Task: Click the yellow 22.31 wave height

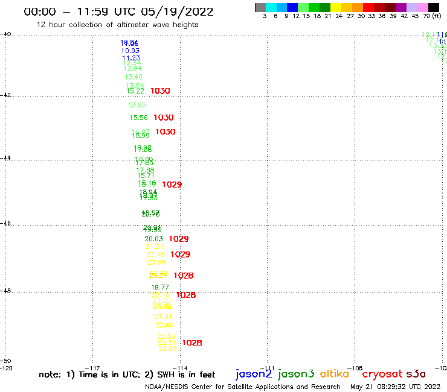Action: point(167,343)
